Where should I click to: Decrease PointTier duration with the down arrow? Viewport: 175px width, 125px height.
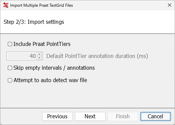pos(39,58)
